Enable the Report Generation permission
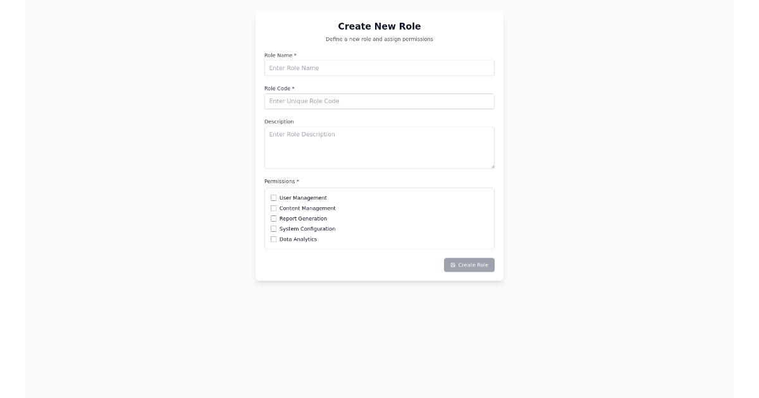The width and height of the screenshot is (759, 398). tap(274, 218)
